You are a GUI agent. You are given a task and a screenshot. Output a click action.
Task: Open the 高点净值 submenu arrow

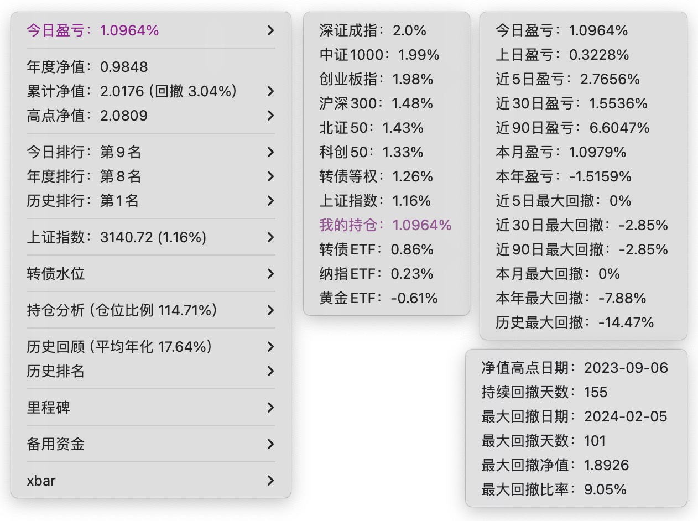[x=270, y=116]
